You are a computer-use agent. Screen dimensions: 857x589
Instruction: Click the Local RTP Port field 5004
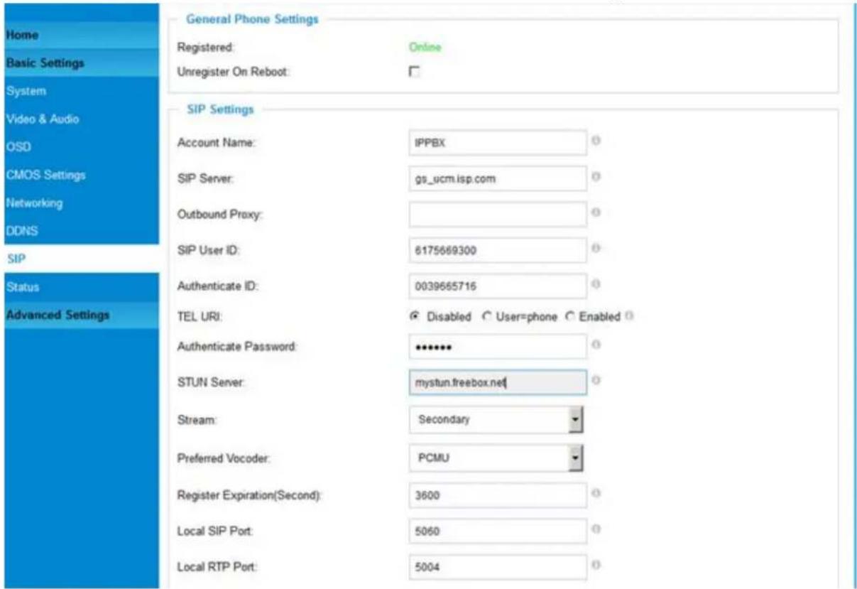(498, 567)
